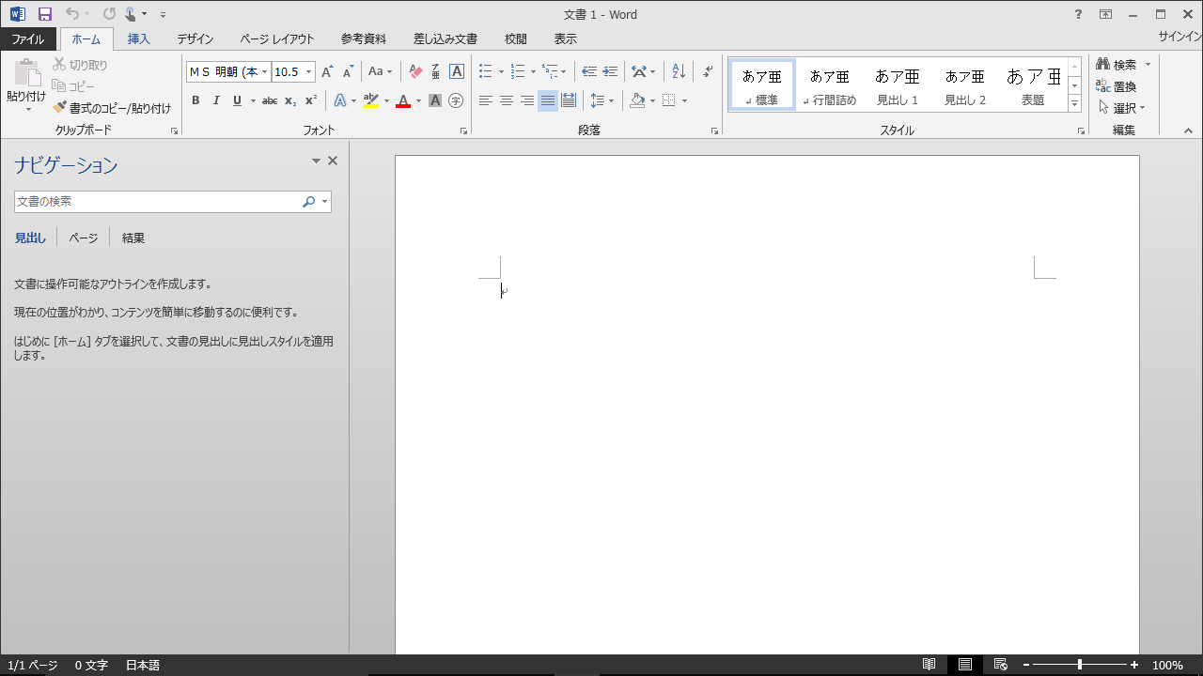Image resolution: width=1203 pixels, height=676 pixels.
Task: Open the Select (選択) dropdown
Action: pyautogui.click(x=1122, y=108)
